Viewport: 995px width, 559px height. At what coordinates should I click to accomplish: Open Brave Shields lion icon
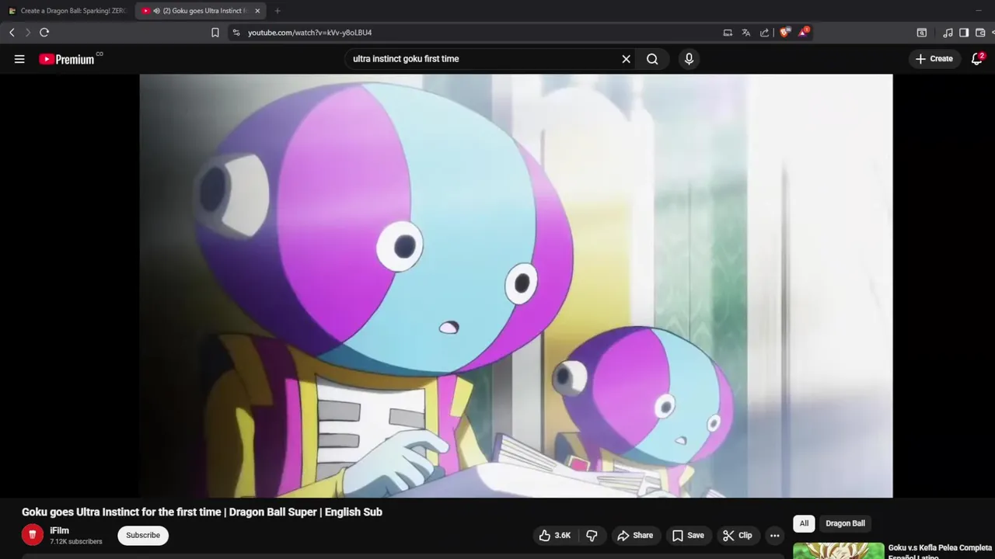784,33
